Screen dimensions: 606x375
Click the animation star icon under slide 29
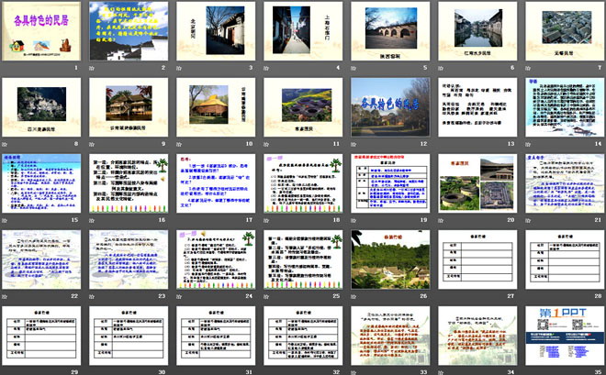[6, 371]
